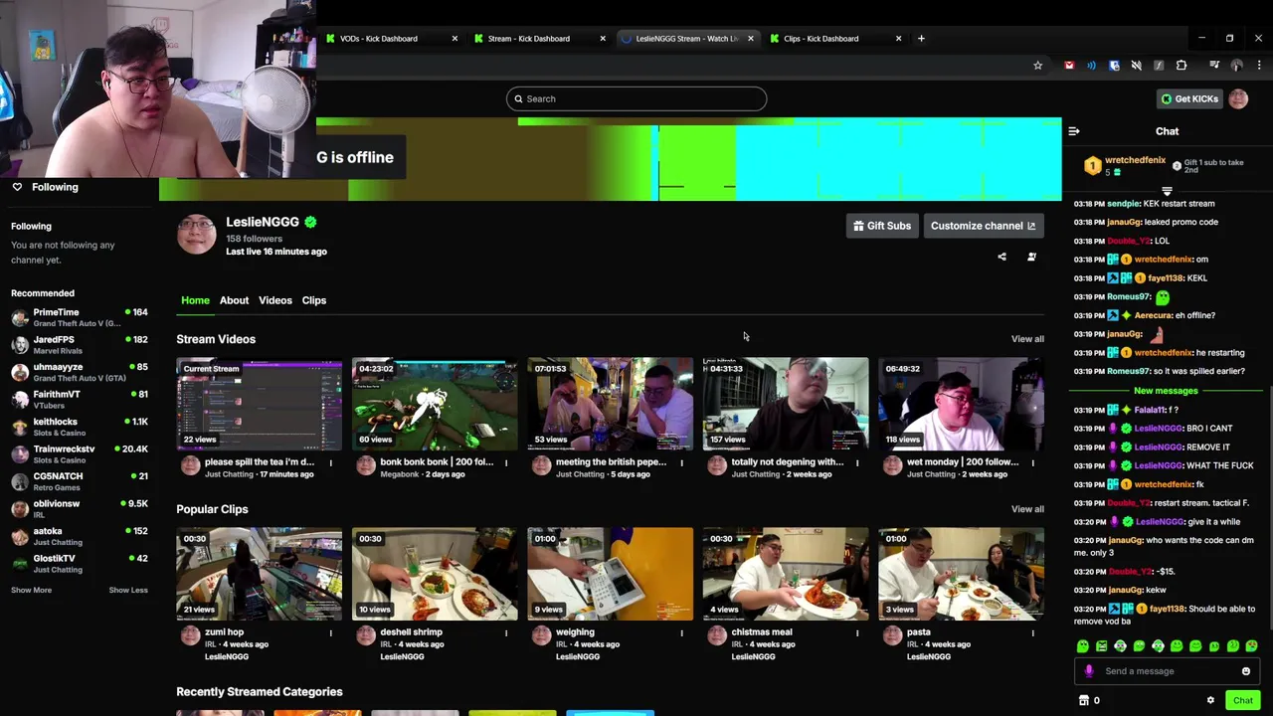Viewport: 1273px width, 716px height.
Task: Open the 'chistmas meal' clip thumbnail
Action: [786, 574]
